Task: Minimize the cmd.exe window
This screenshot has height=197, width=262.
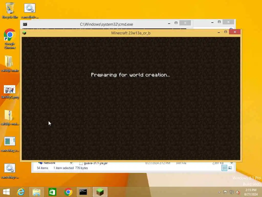Action: [169, 23]
